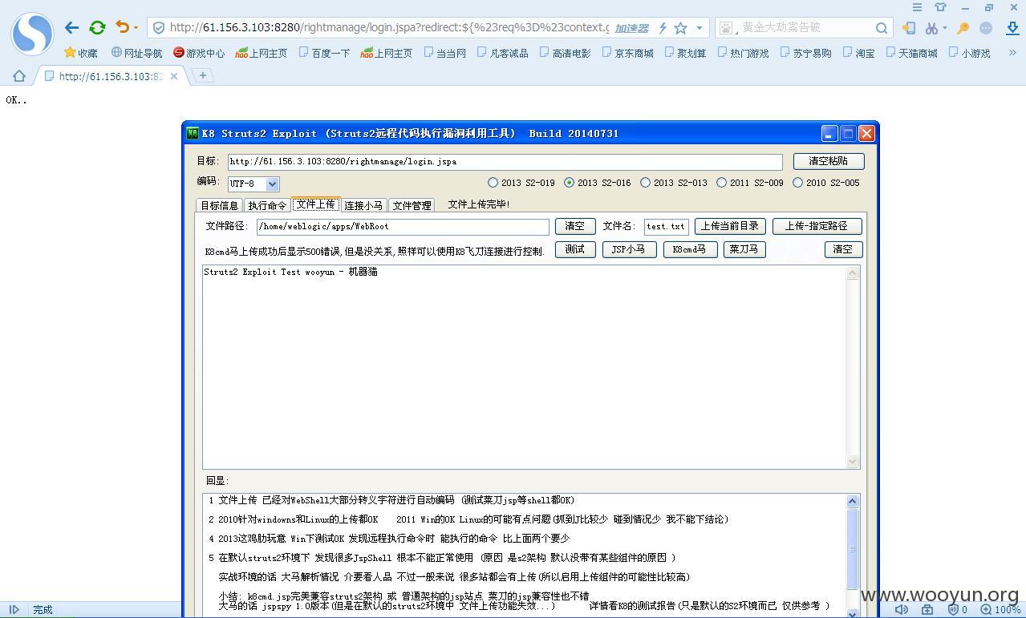Viewport: 1026px width, 618px height.
Task: Click the 回显 pane scrollbar thumb
Action: 853,549
